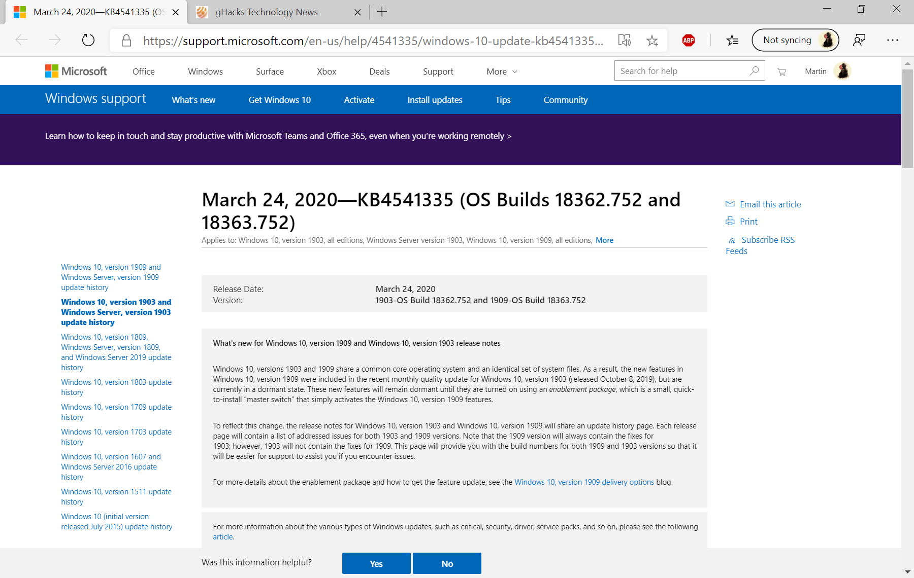
Task: Answer Yes to helpful question
Action: 376,563
